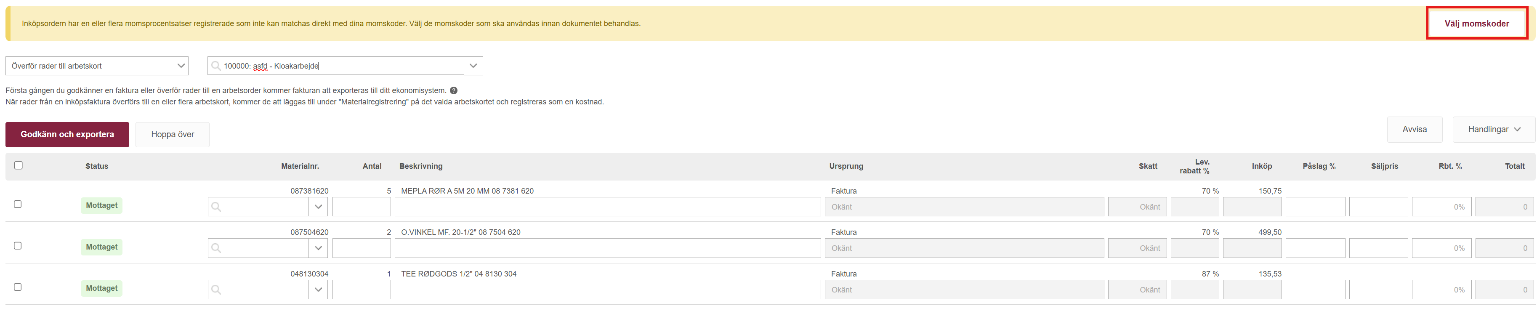The width and height of the screenshot is (1537, 311).
Task: Expand material dropdown in row 087381620
Action: point(318,207)
